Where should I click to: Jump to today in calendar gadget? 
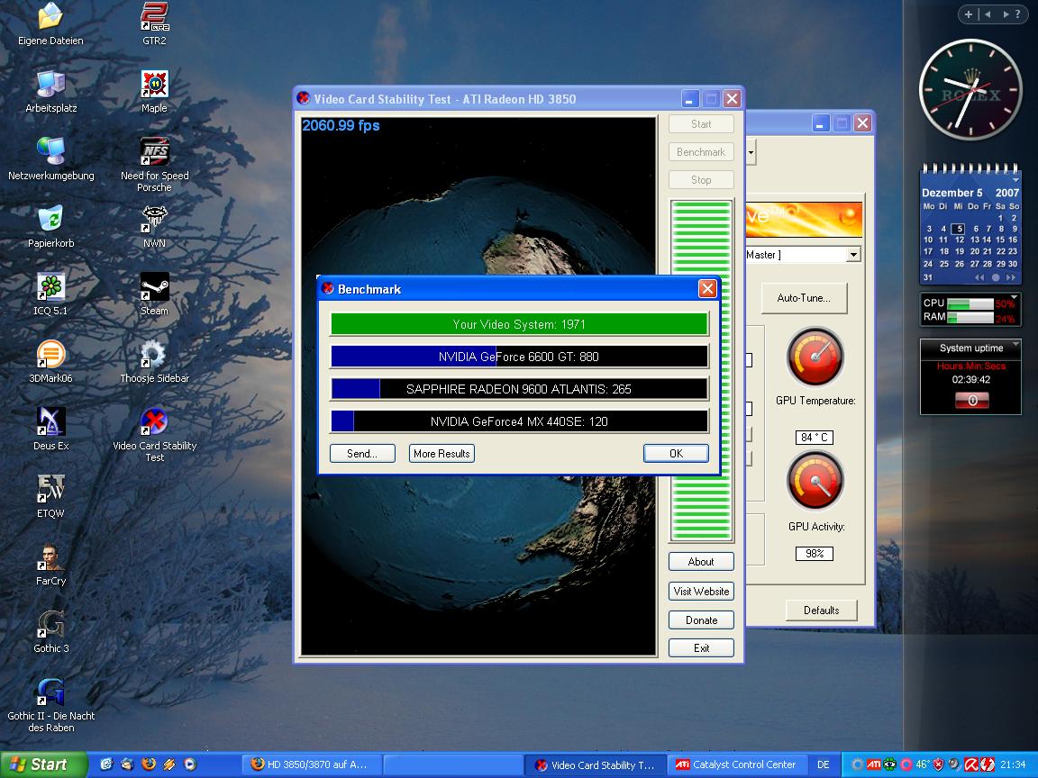(995, 278)
